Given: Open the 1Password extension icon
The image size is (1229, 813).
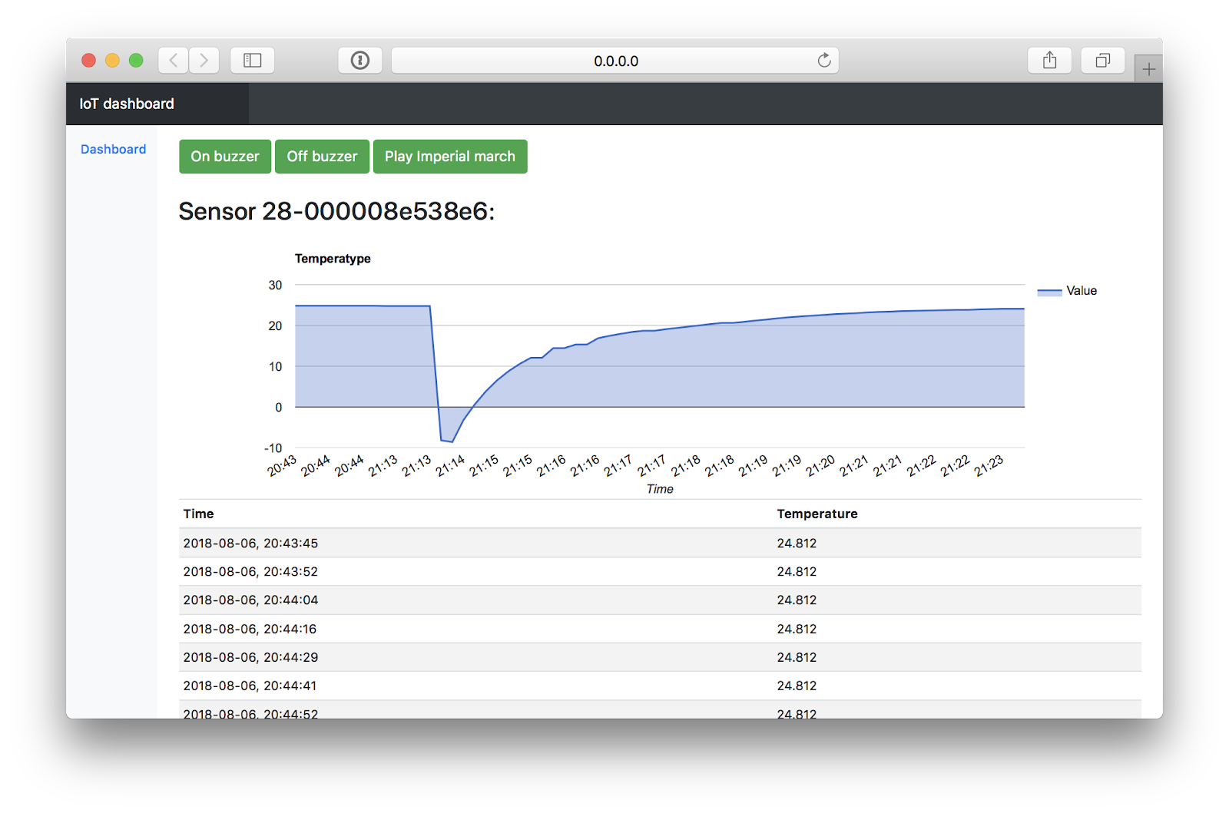Looking at the screenshot, I should pos(360,60).
